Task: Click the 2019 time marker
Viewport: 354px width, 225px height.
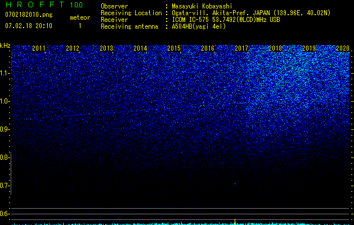Action: pos(309,48)
